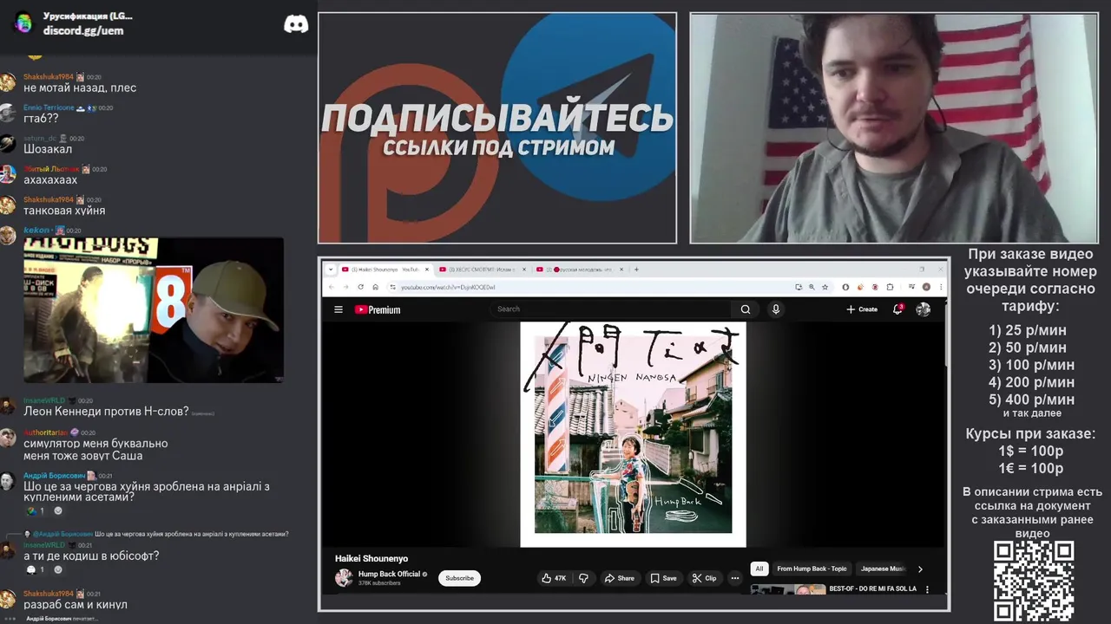Click the InsaneWRLD message about Леон Кеннеди

[106, 412]
